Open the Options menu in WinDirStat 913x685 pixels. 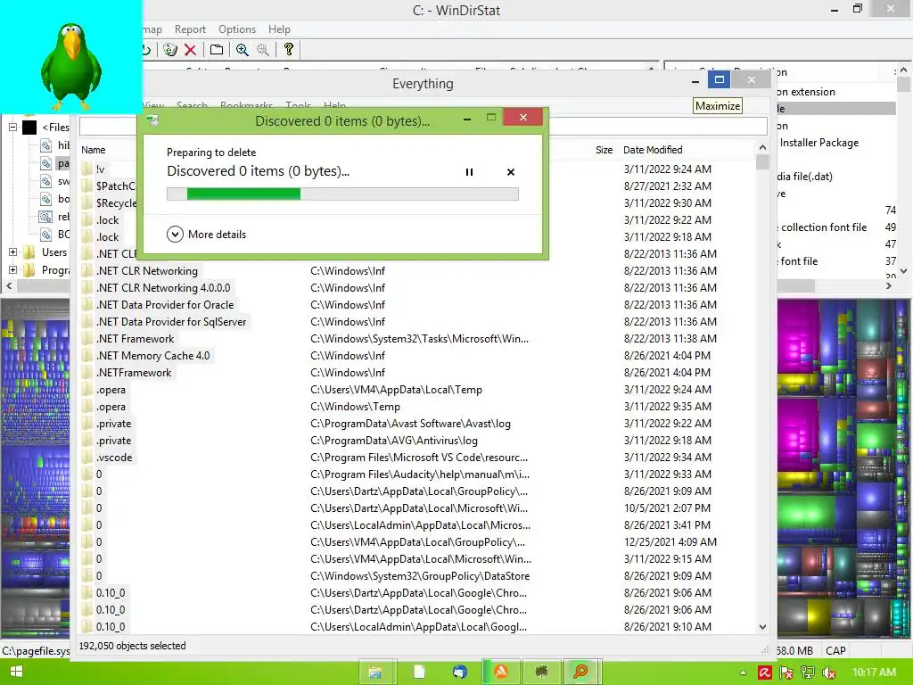pos(237,29)
